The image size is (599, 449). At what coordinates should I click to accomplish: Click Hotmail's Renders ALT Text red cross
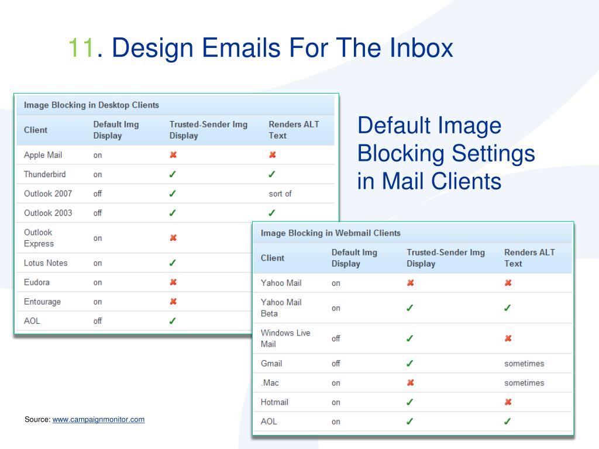coord(508,402)
